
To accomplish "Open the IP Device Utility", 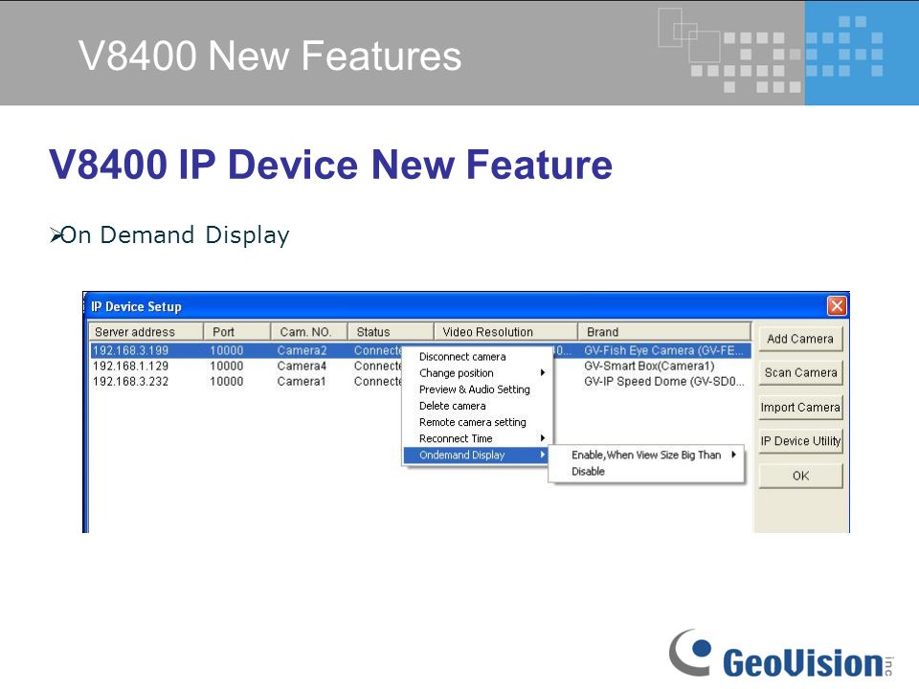I will pos(800,441).
